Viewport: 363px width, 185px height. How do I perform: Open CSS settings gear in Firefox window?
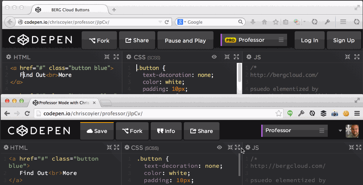pos(129,57)
